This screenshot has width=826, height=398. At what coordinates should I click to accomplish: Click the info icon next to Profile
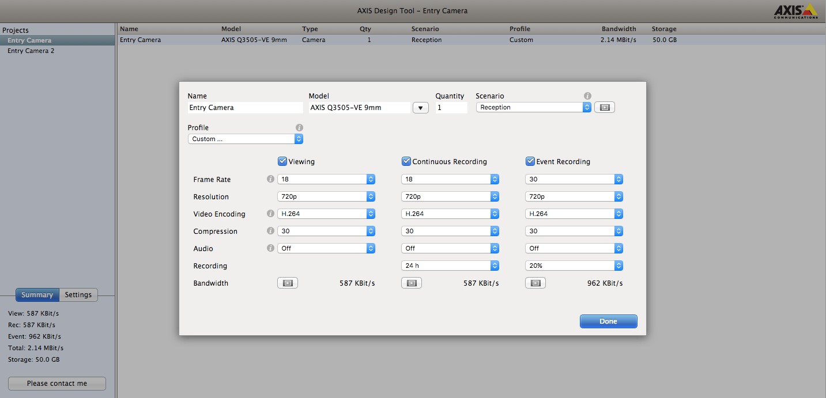pos(299,127)
